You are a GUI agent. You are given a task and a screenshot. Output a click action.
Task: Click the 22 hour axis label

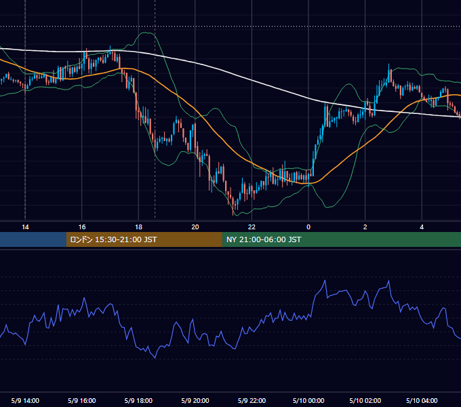[x=252, y=227]
